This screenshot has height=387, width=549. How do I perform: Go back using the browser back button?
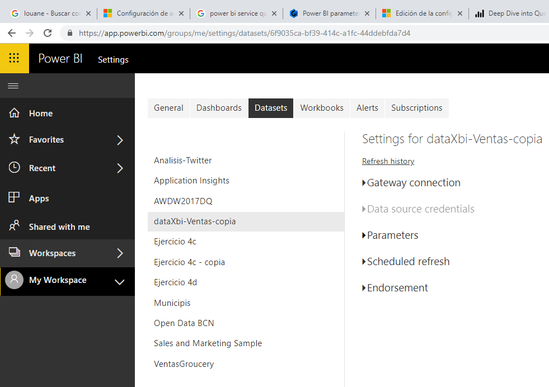point(12,34)
